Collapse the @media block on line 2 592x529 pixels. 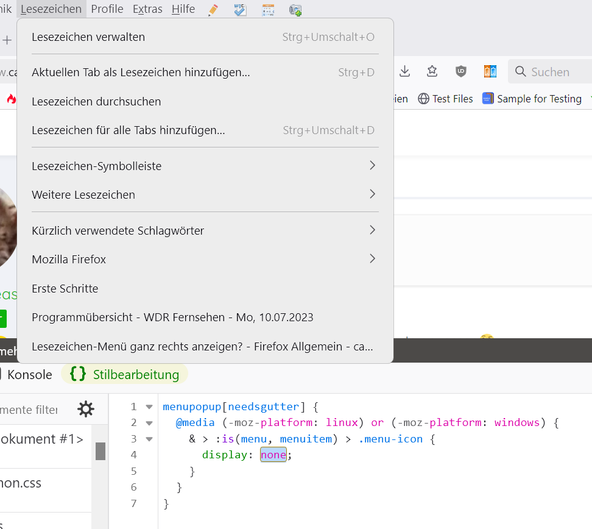pyautogui.click(x=149, y=422)
